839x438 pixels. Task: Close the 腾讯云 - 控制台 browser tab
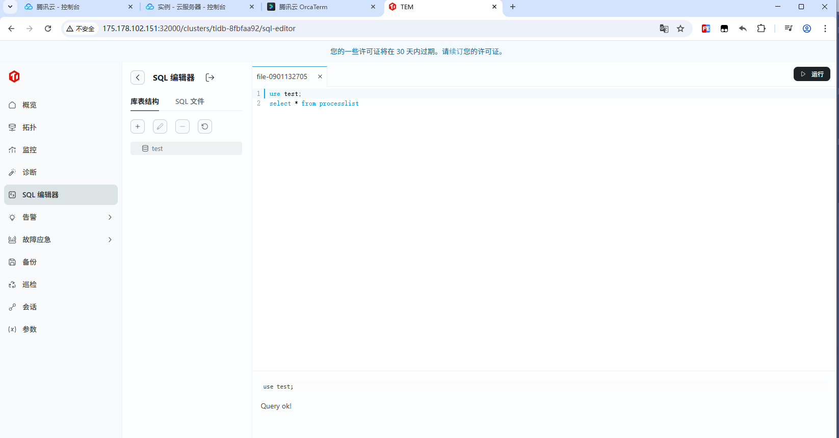tap(130, 7)
